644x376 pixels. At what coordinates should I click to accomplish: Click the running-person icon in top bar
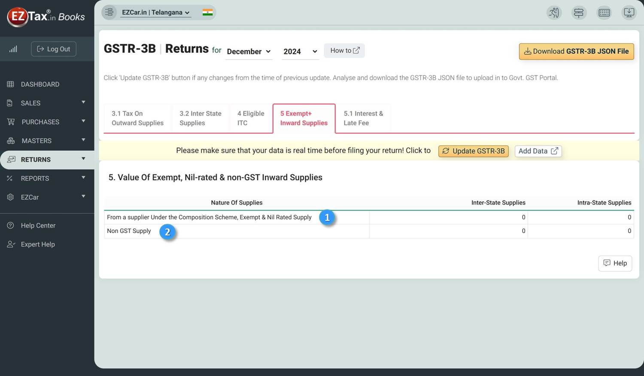pos(554,12)
